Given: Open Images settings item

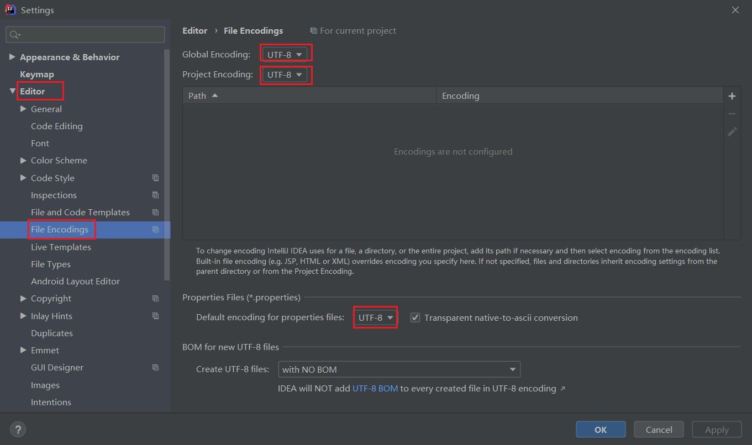Looking at the screenshot, I should click(45, 385).
